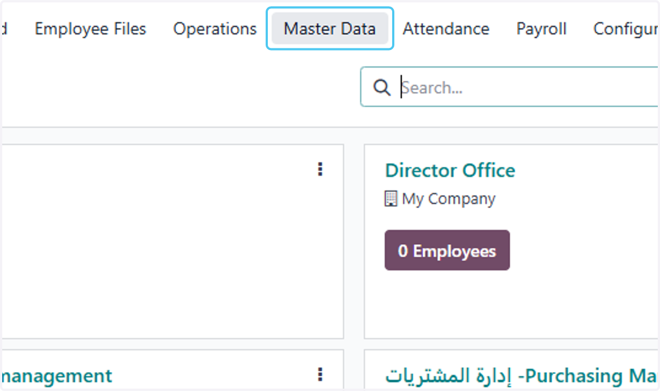This screenshot has height=391, width=660.
Task: Open the Operations menu
Action: point(215,29)
